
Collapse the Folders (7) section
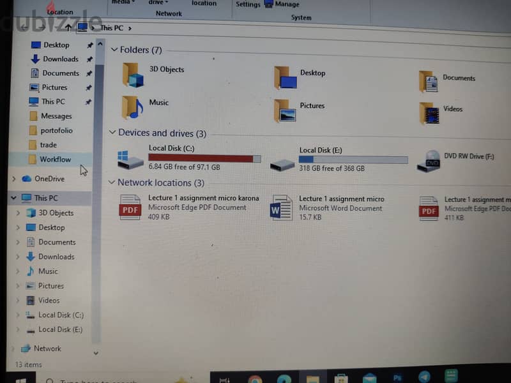coord(114,50)
